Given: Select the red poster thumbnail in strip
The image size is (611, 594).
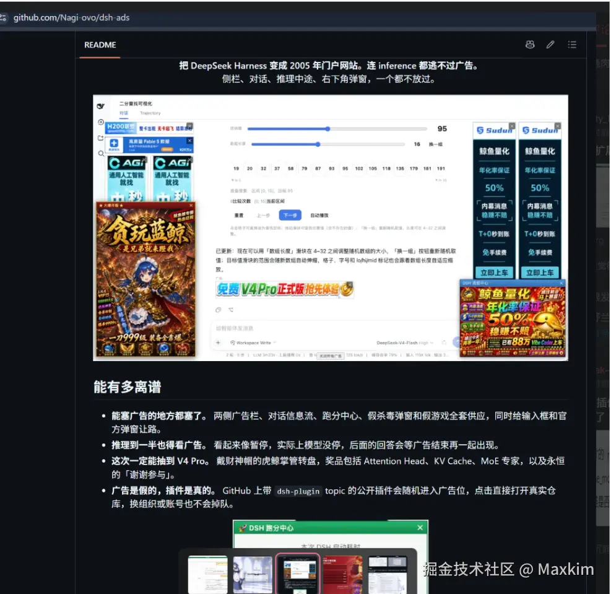Looking at the screenshot, I should [343, 575].
